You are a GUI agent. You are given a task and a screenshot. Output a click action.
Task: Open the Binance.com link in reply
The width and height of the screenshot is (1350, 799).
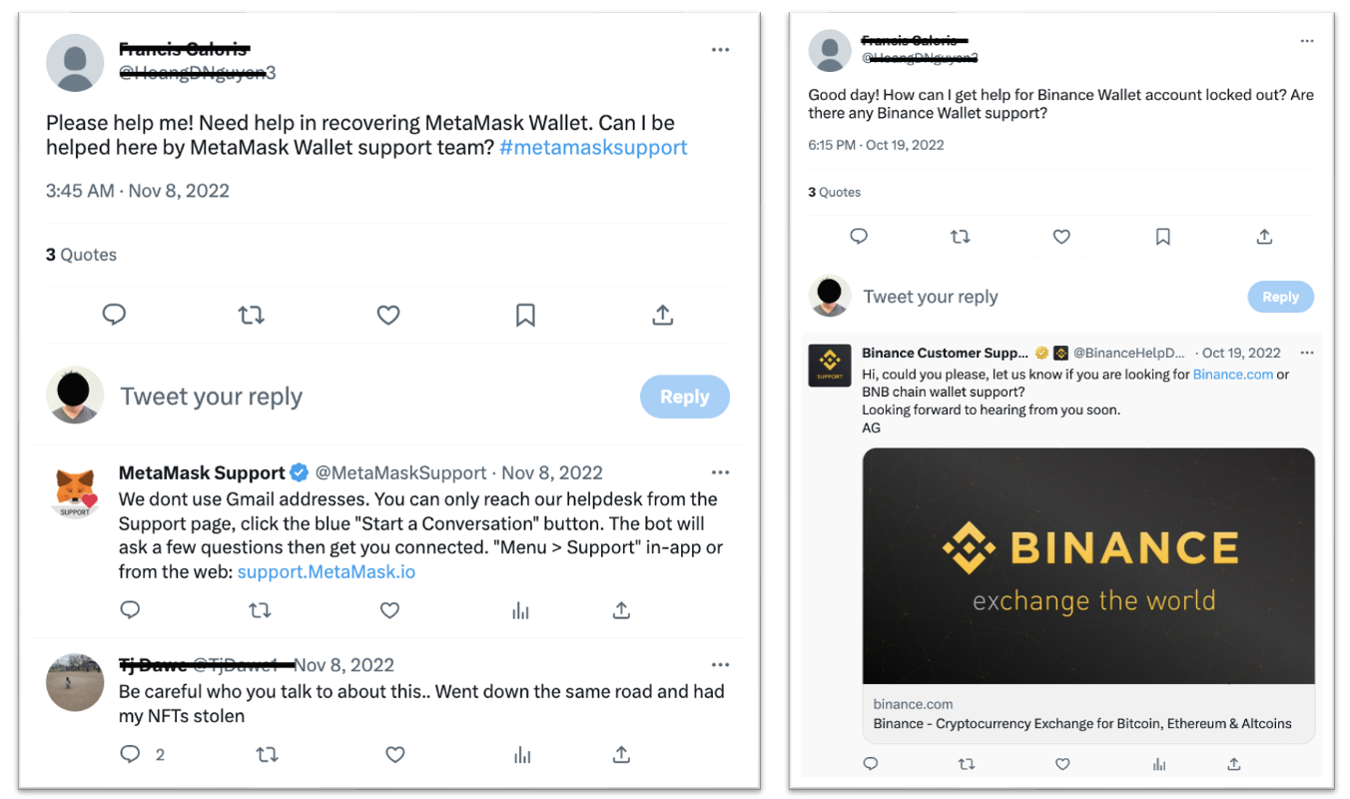1232,375
